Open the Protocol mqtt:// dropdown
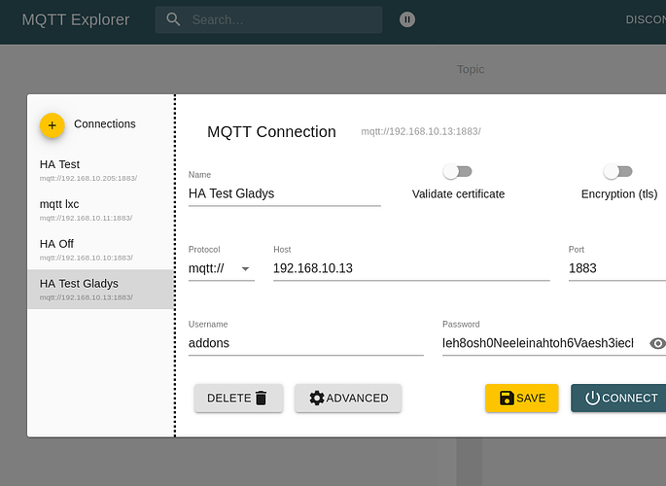The width and height of the screenshot is (666, 486). (221, 268)
